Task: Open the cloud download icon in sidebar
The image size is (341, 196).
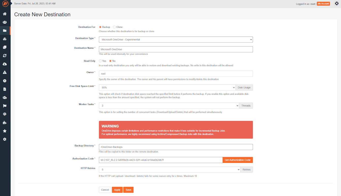Action: point(5,64)
